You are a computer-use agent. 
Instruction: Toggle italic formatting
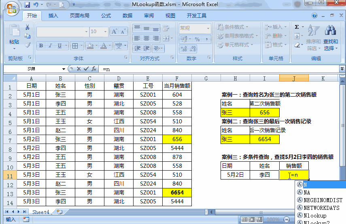click(x=50, y=46)
